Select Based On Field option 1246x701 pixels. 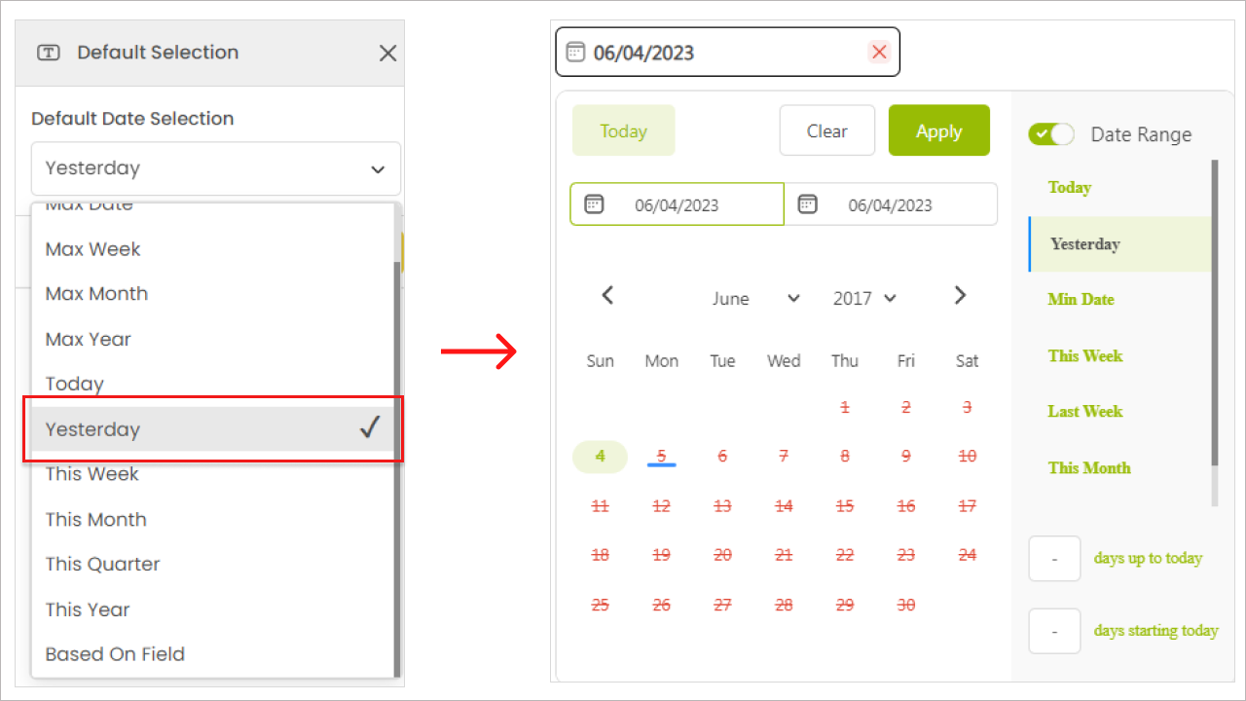pyautogui.click(x=115, y=654)
